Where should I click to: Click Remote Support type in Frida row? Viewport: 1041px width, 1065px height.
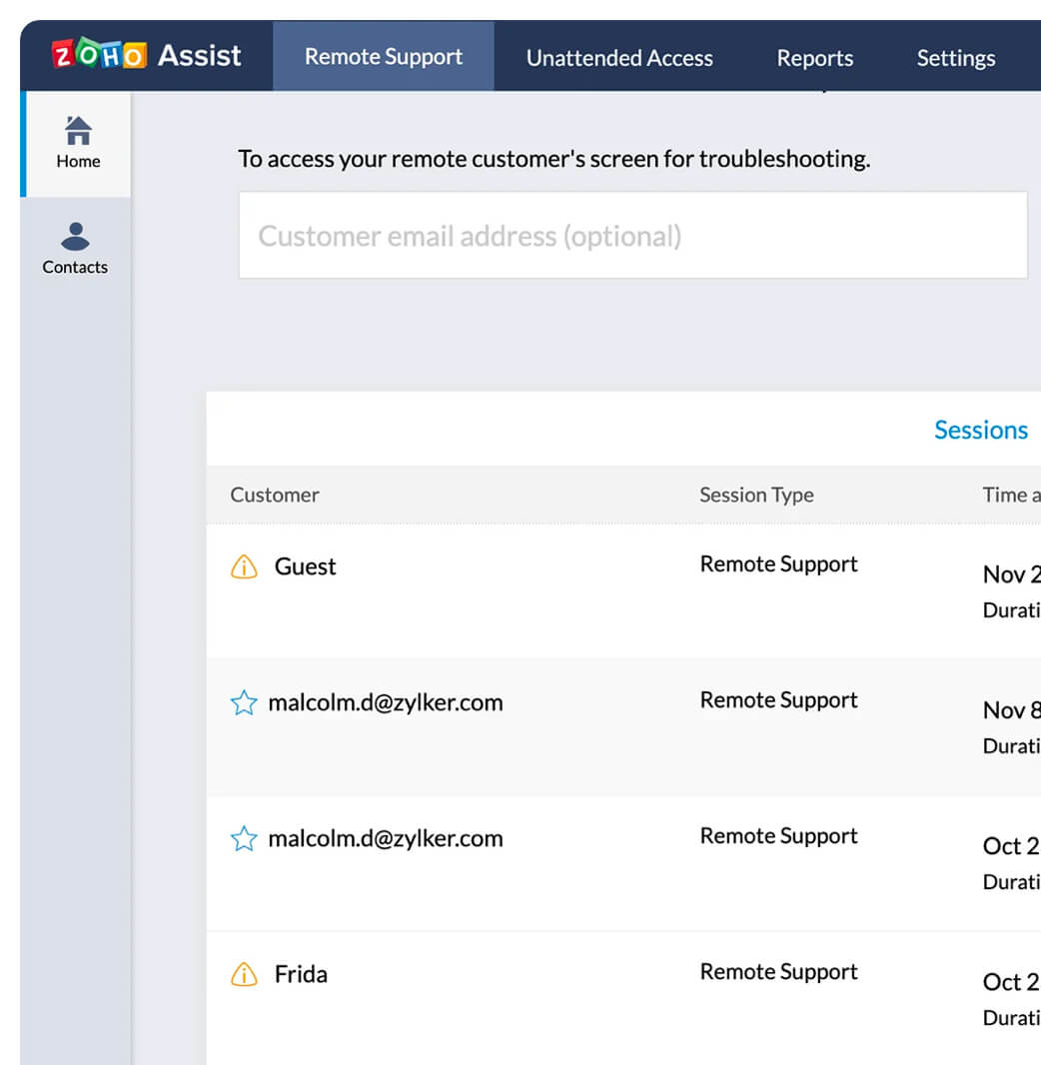778,972
